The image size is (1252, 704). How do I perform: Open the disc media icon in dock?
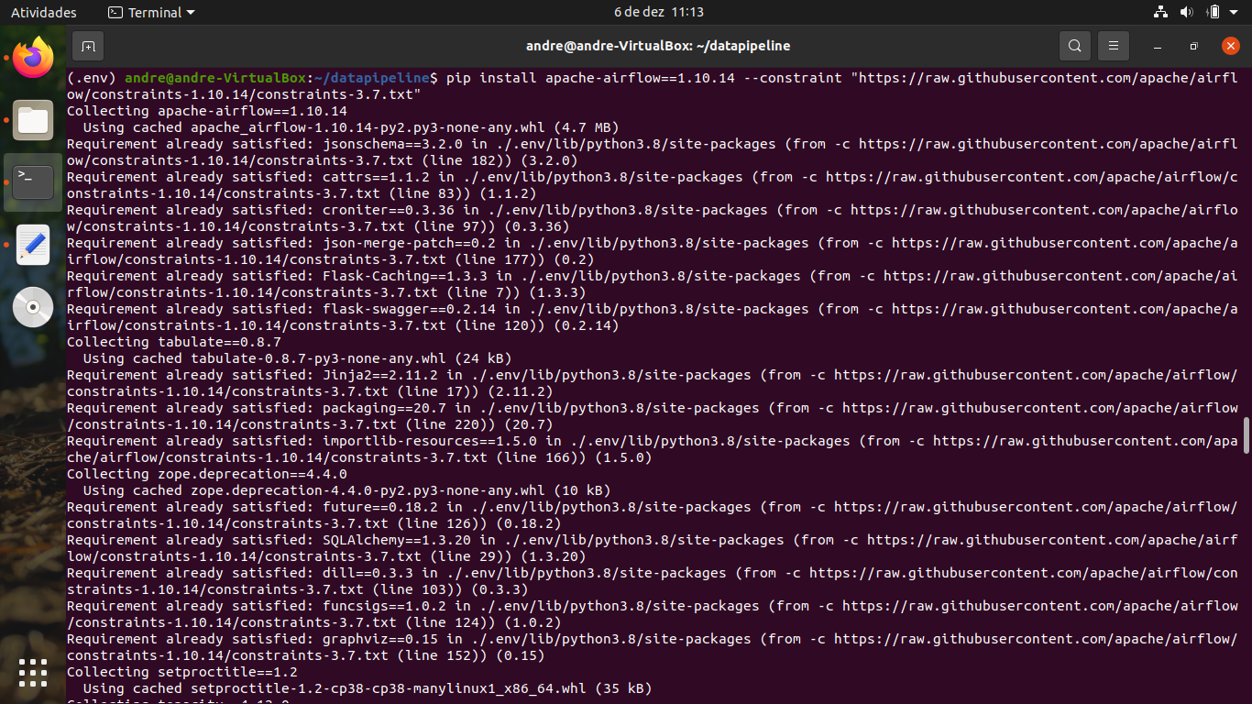pos(33,307)
